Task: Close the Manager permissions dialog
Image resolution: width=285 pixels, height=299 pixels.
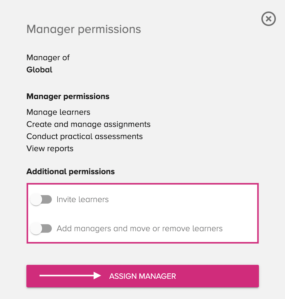Action: (268, 19)
